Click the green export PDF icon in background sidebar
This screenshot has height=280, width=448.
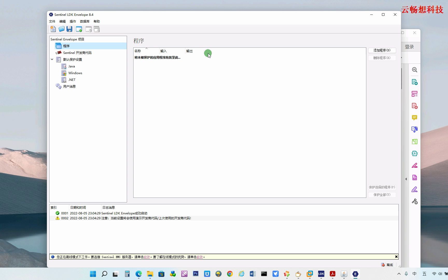[415, 82]
